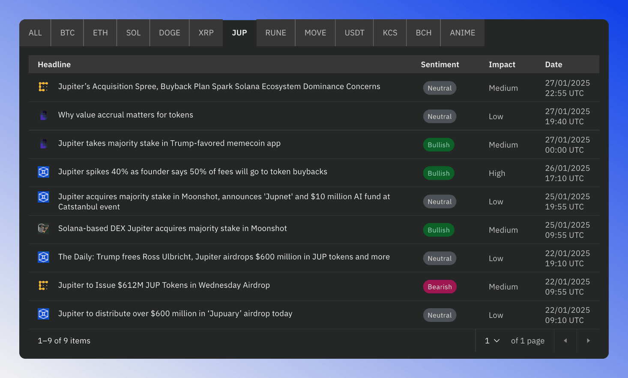Open the page number dropdown
Screen dimensions: 628x378
(492, 341)
